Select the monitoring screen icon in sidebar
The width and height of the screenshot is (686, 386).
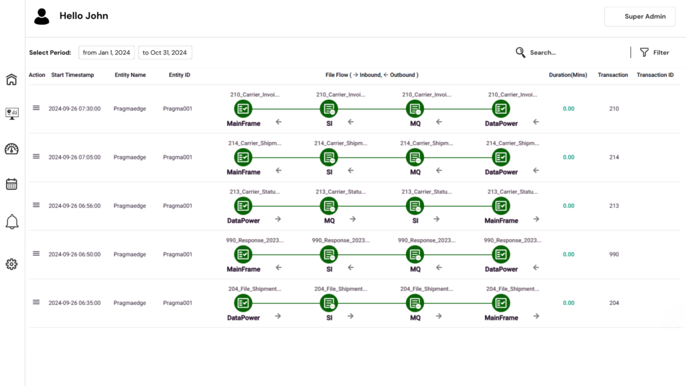tap(11, 113)
